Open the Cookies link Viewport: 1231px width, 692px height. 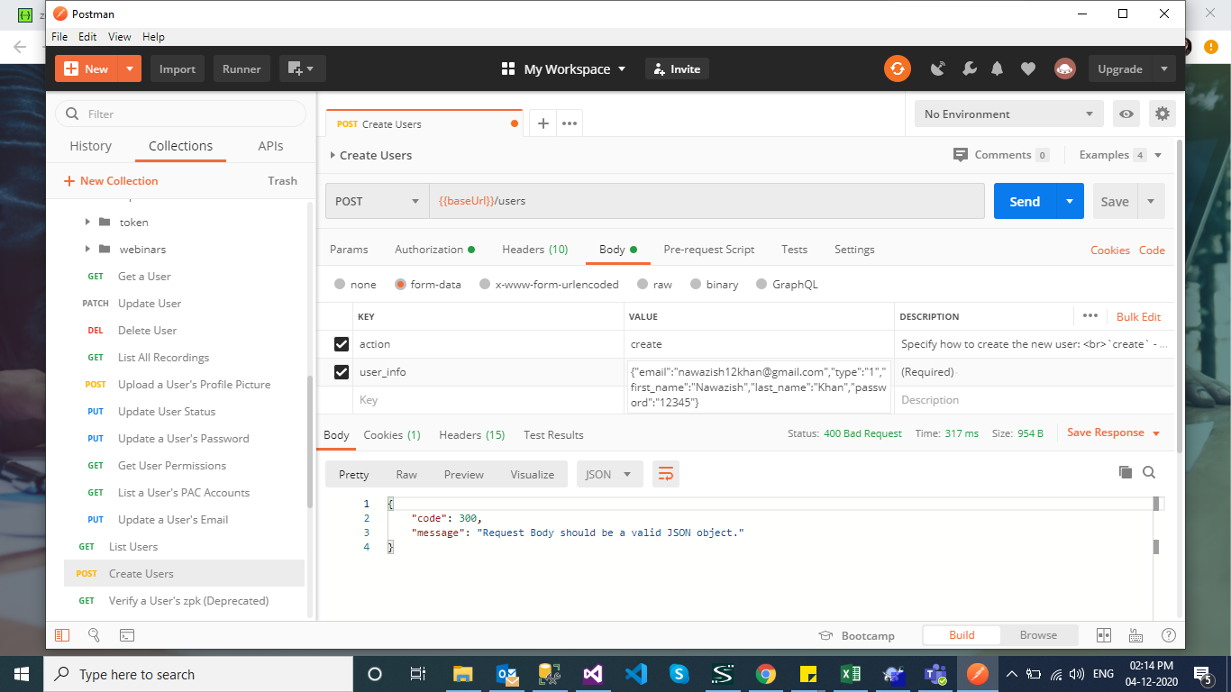tap(1110, 250)
